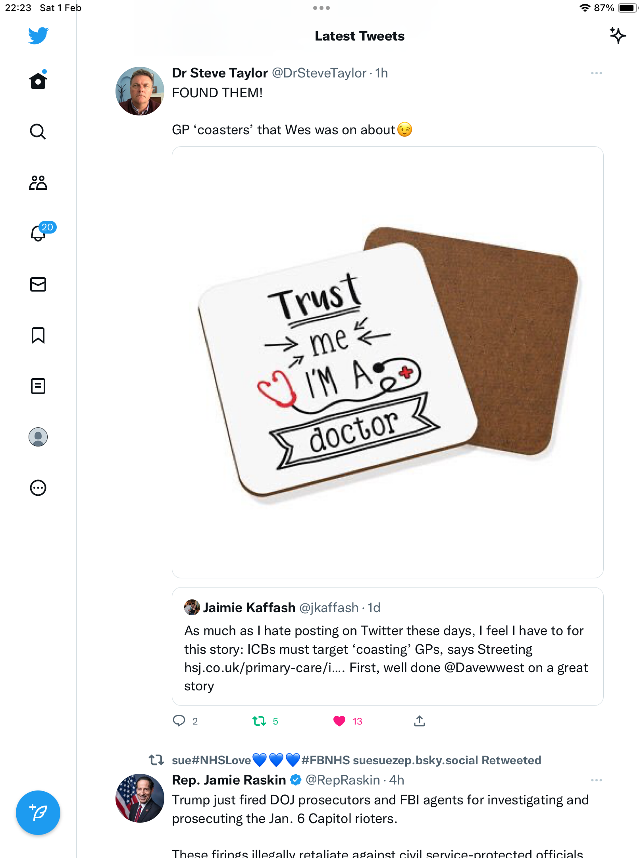Expand the More circle menu in sidebar
The image size is (643, 858).
click(38, 488)
